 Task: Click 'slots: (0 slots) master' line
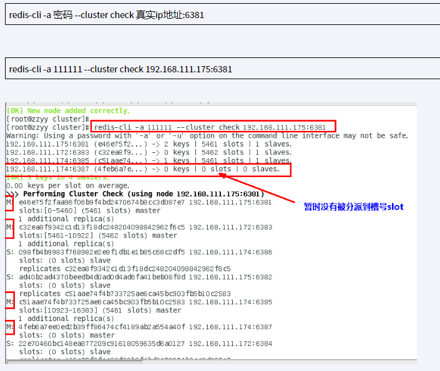coord(67,335)
